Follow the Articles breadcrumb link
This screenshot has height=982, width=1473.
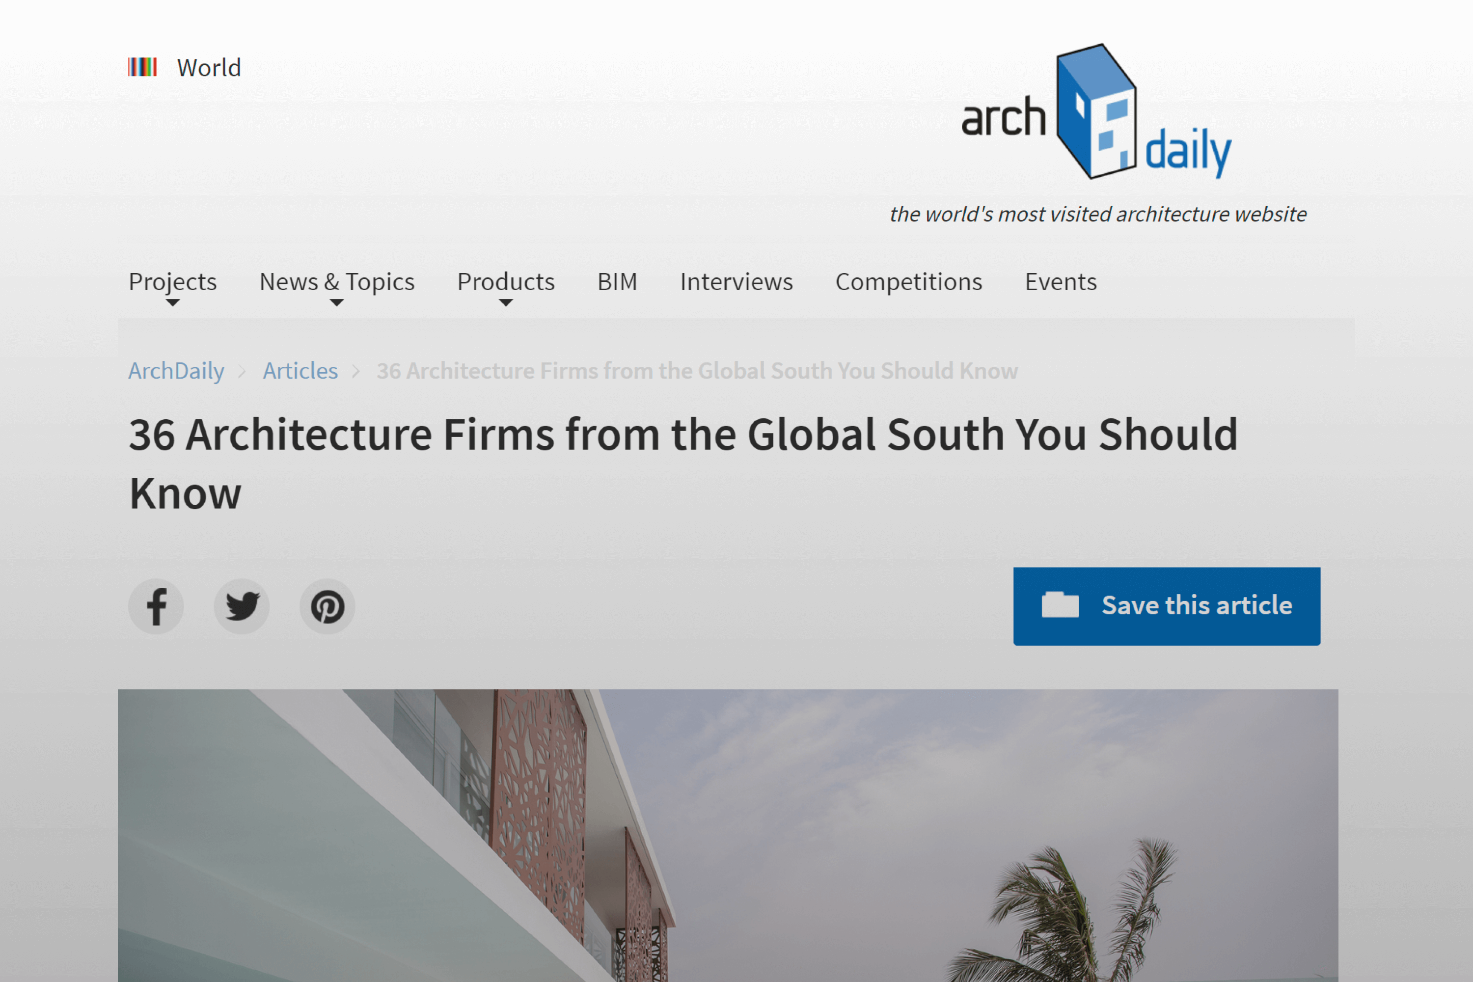click(x=300, y=371)
